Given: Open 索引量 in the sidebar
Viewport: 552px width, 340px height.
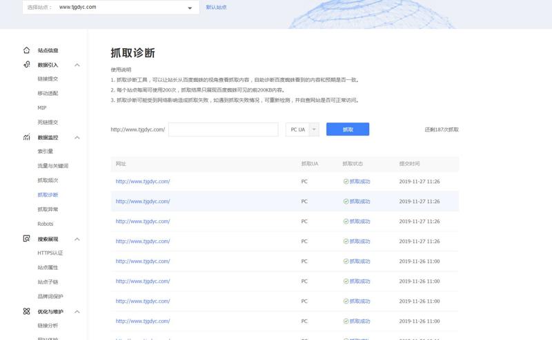Looking at the screenshot, I should 46,151.
